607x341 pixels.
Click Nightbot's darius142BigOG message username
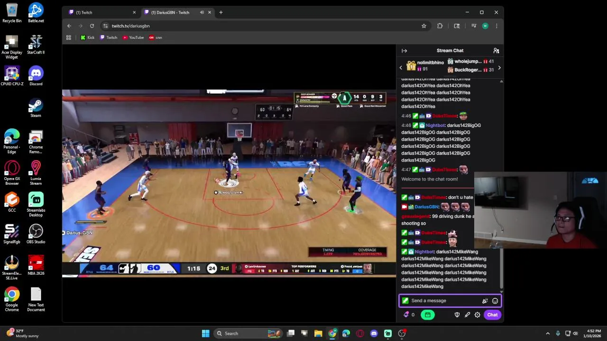pos(435,126)
